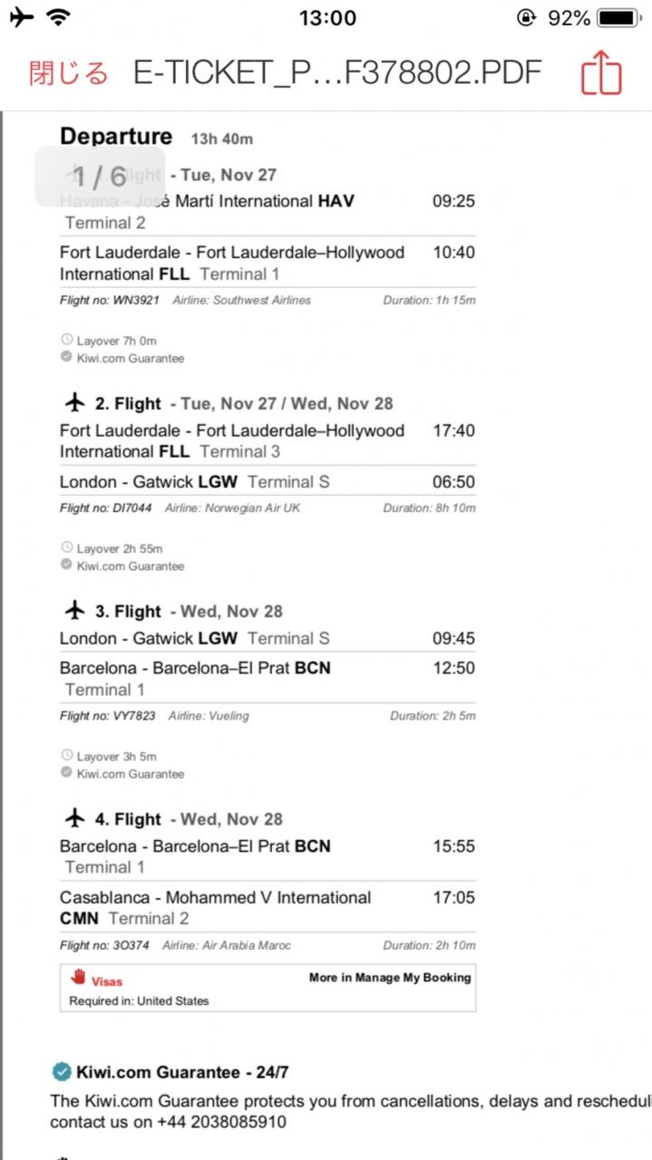Screen dimensions: 652x1160
Task: Tap the airplane icon beside 4. Flight
Action: pos(75,818)
